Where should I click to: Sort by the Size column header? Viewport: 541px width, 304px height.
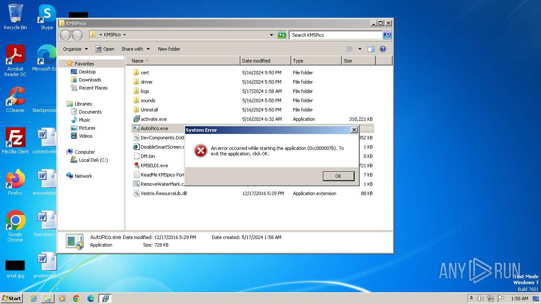[358, 61]
